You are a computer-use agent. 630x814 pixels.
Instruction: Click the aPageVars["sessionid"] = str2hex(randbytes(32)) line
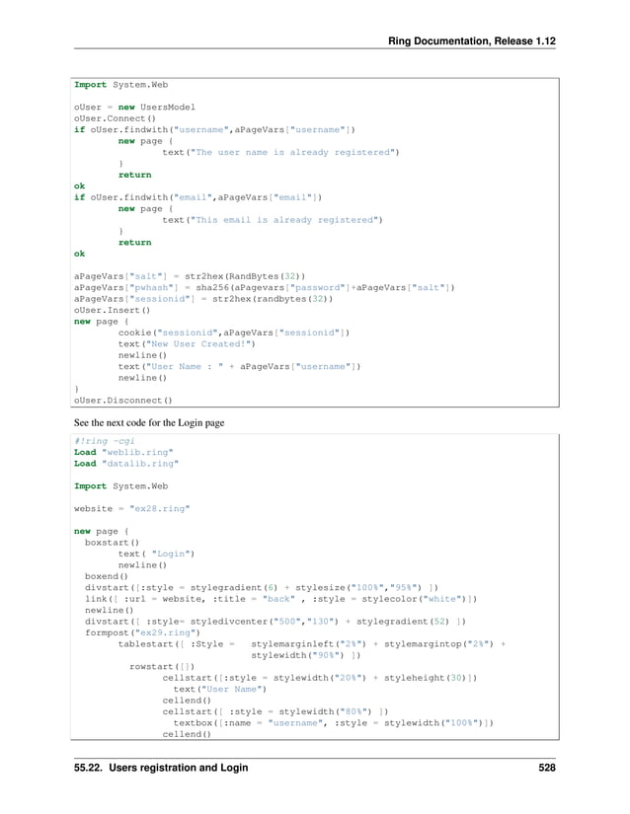point(203,299)
